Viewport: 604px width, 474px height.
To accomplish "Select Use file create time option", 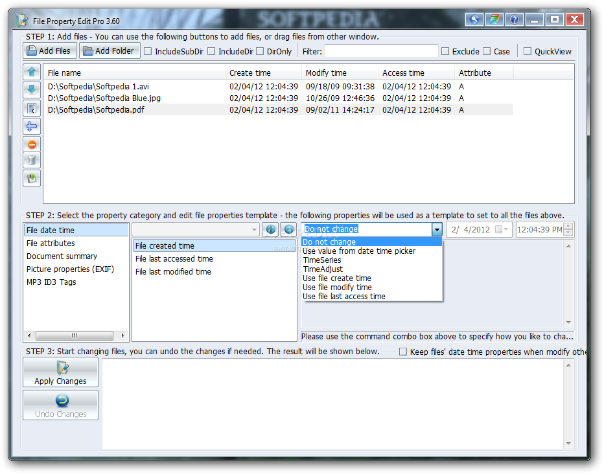I will click(x=372, y=278).
